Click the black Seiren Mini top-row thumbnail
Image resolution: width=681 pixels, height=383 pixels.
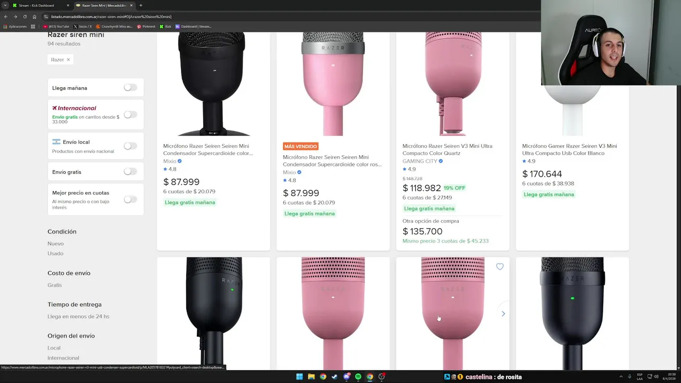coord(213,84)
